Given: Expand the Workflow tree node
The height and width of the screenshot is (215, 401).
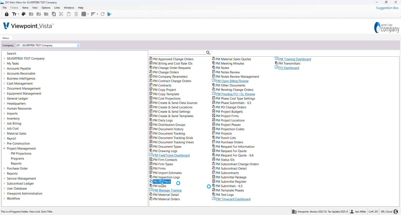Looking at the screenshot, I should point(4,198).
